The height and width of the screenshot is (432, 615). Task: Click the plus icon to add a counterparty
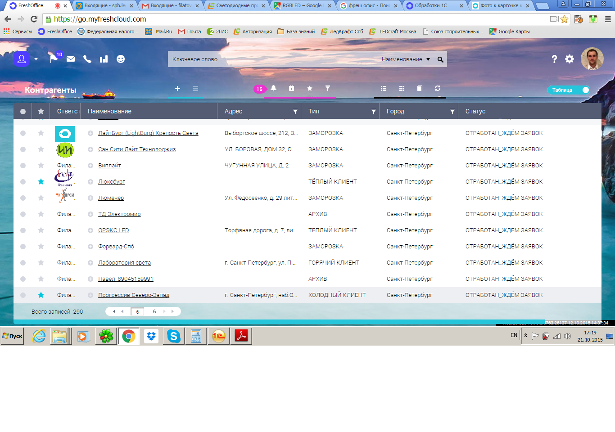click(177, 89)
